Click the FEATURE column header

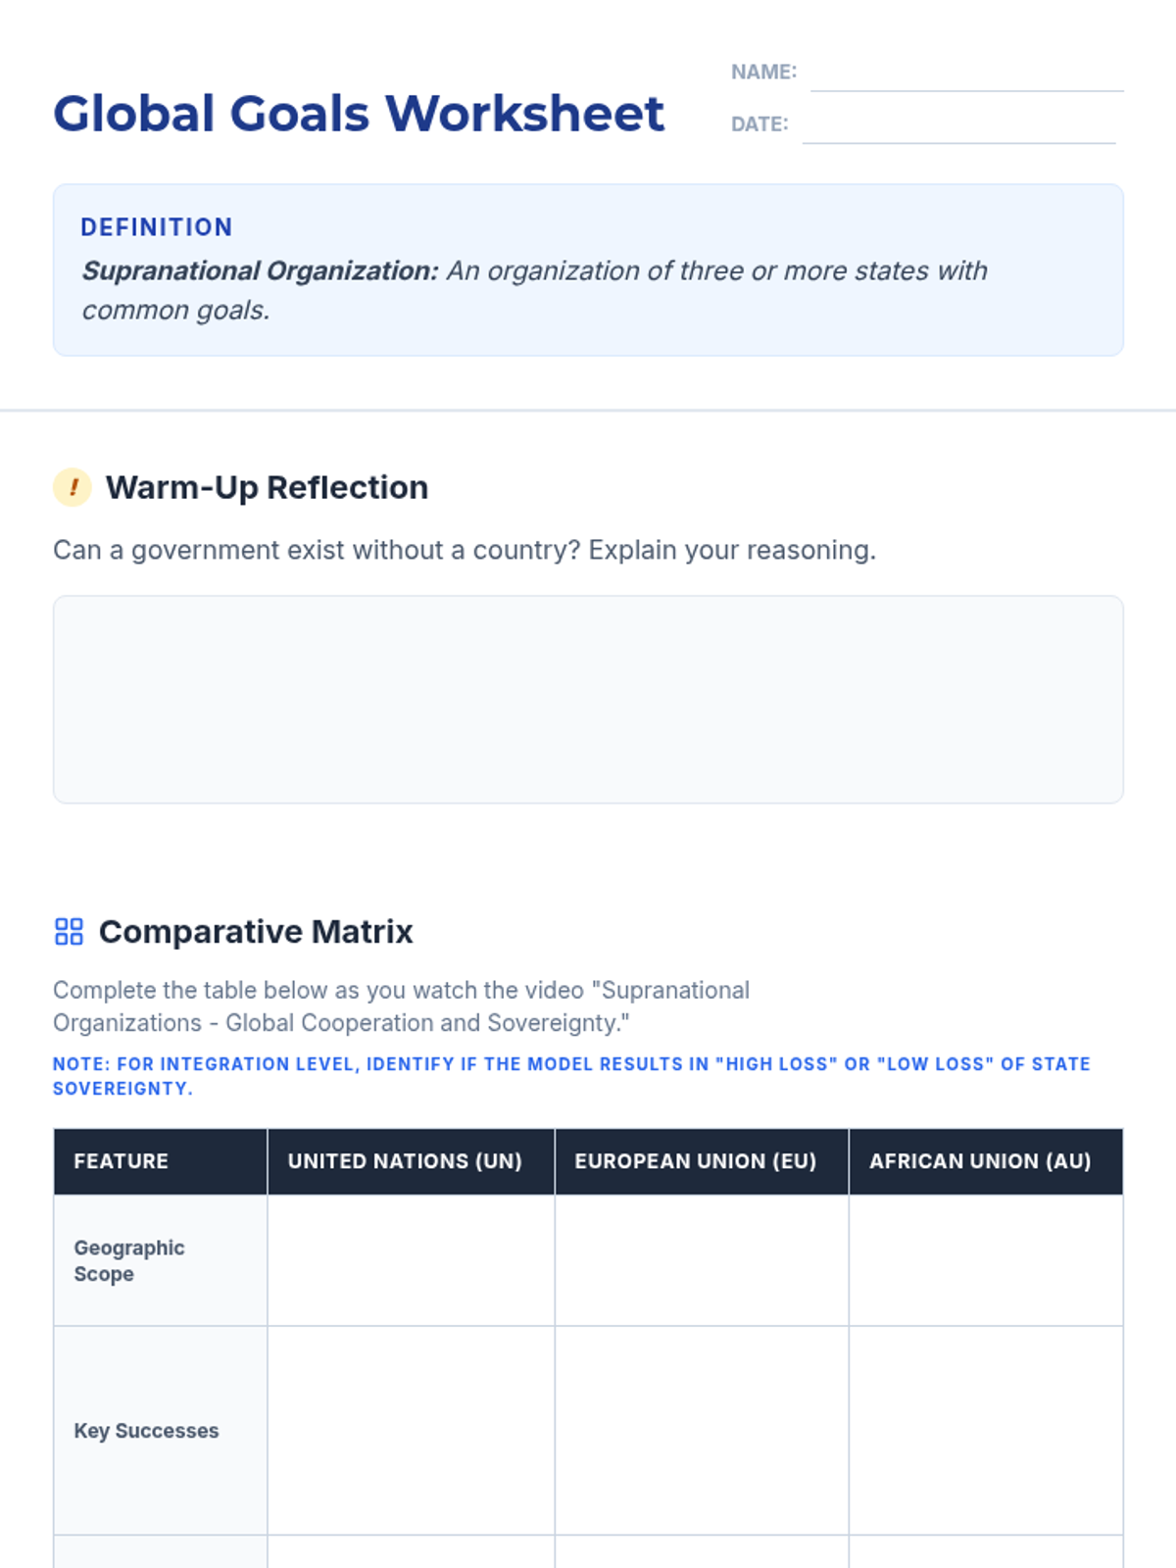122,1161
